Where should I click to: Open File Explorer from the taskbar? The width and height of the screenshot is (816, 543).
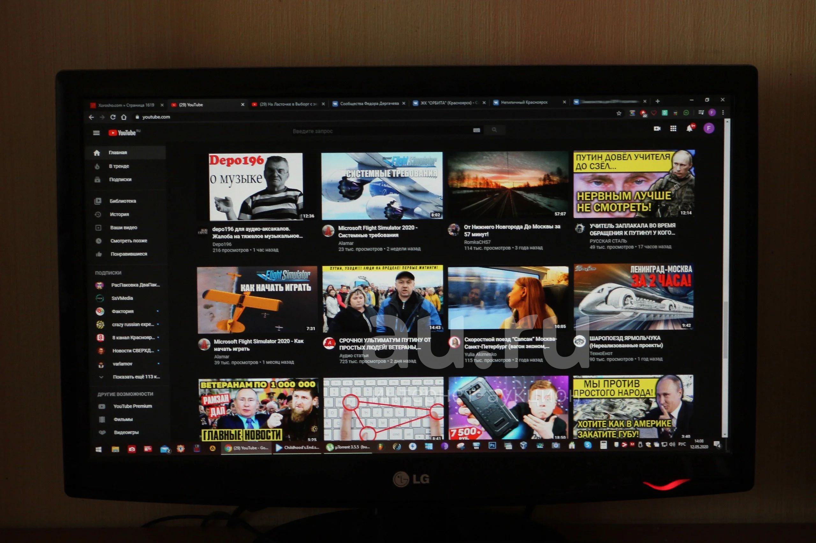(115, 449)
